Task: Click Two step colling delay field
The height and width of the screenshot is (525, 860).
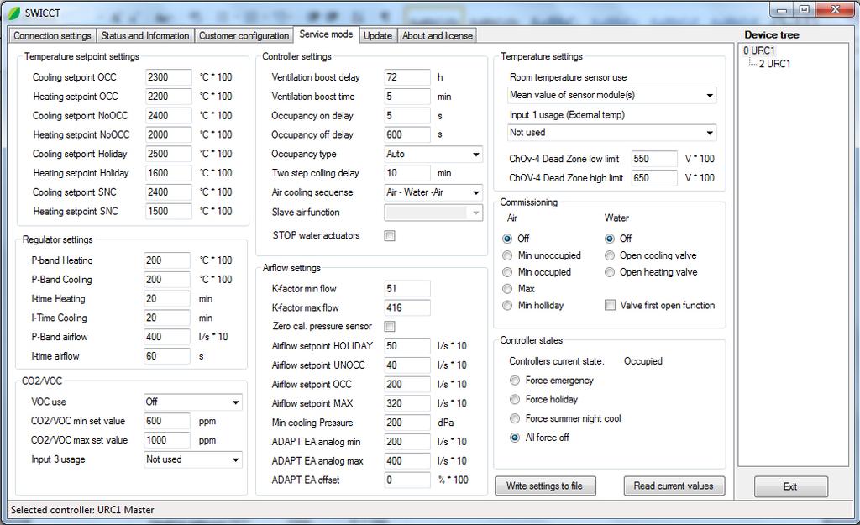Action: (x=407, y=173)
